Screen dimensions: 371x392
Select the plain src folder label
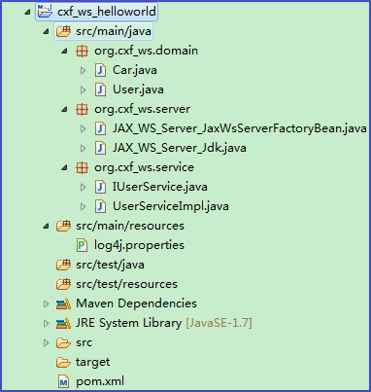pyautogui.click(x=84, y=342)
